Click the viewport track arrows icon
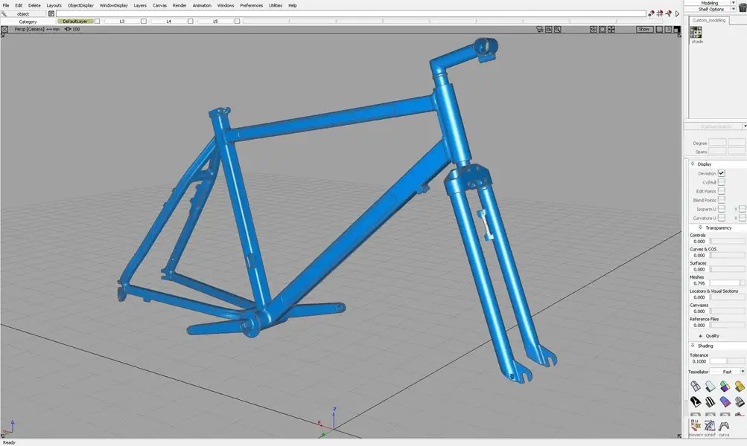The height and width of the screenshot is (446, 747). (x=611, y=29)
